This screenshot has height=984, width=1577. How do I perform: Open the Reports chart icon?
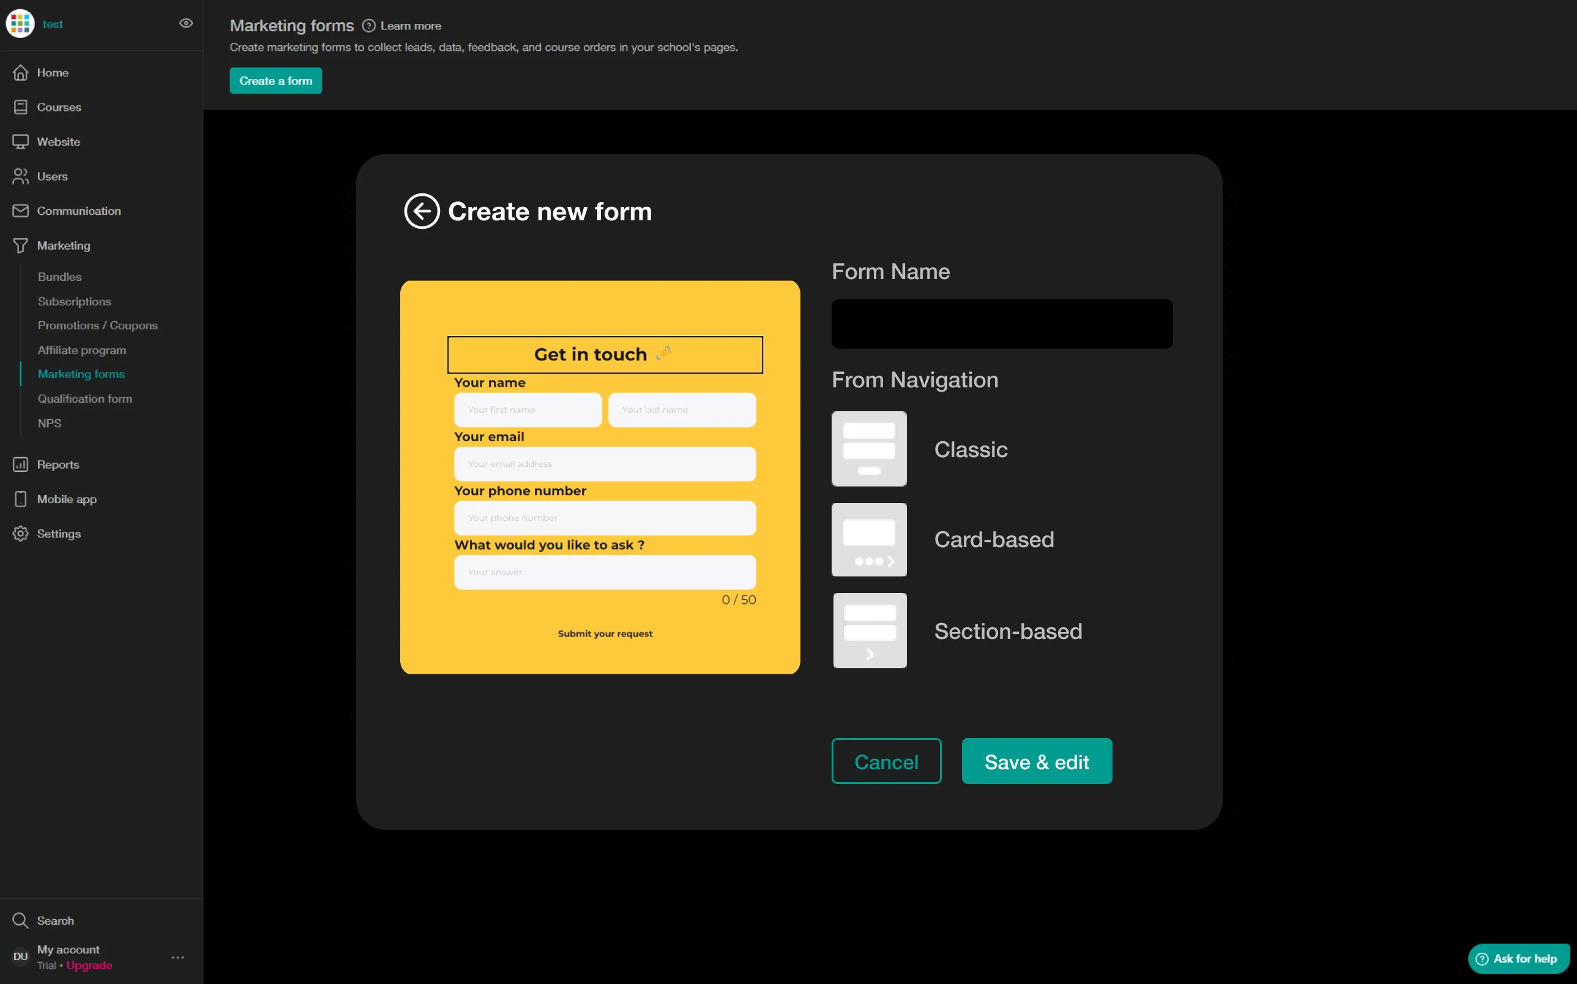tap(21, 464)
